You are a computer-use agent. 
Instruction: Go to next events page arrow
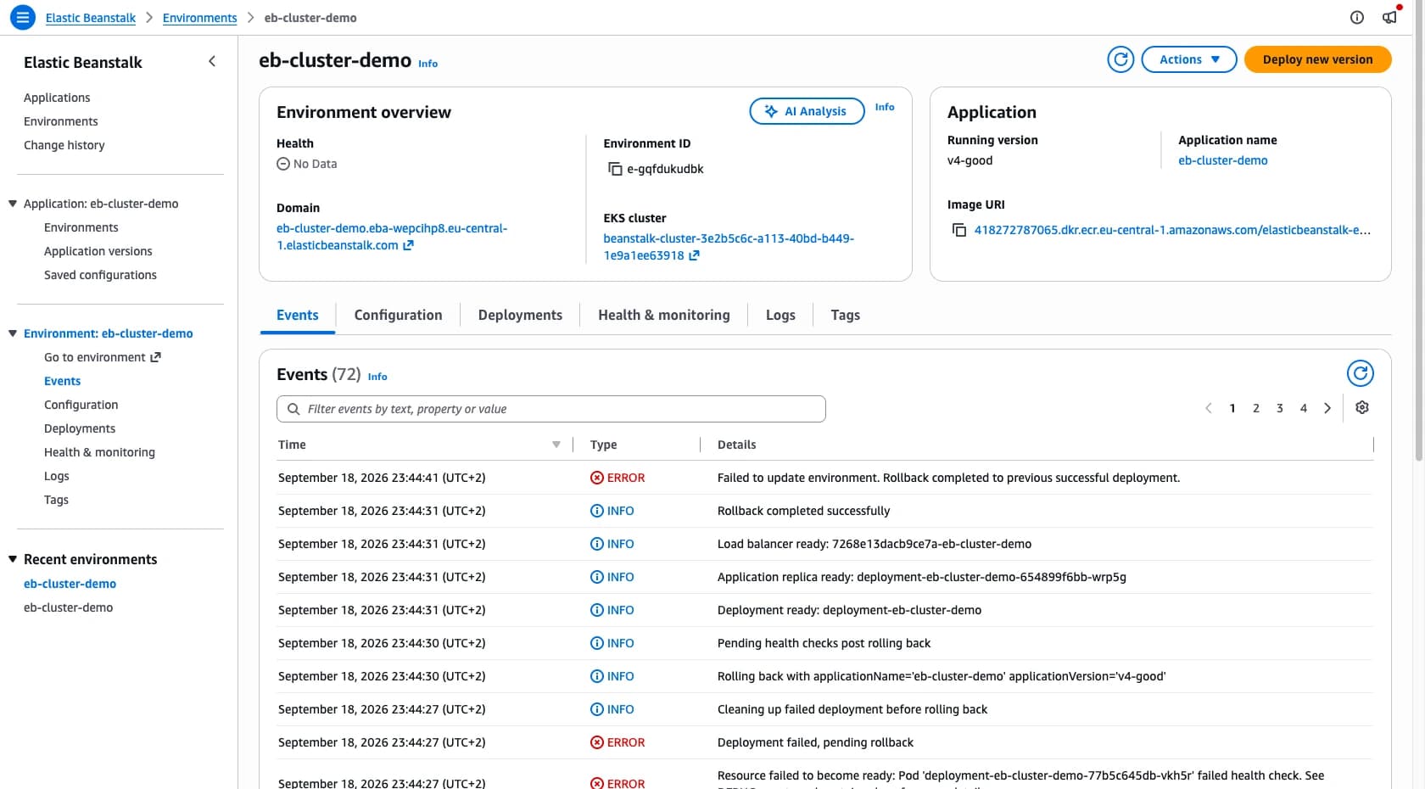click(x=1327, y=408)
